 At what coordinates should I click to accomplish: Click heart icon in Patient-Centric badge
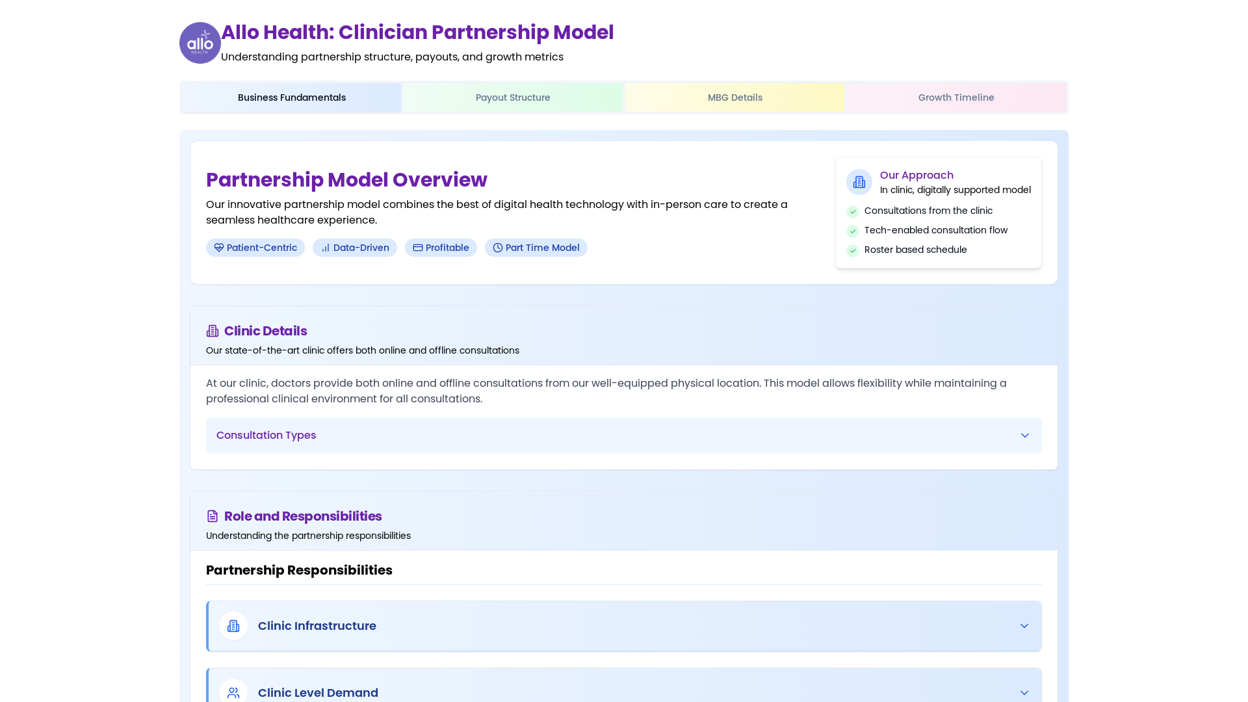pyautogui.click(x=219, y=248)
